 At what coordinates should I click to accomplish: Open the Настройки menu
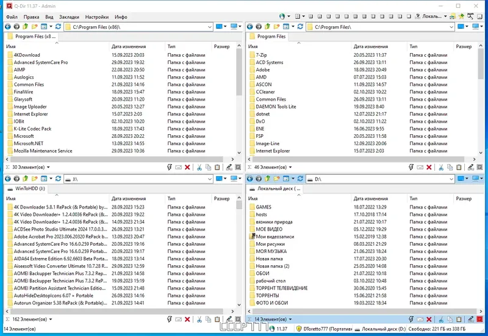pos(97,17)
